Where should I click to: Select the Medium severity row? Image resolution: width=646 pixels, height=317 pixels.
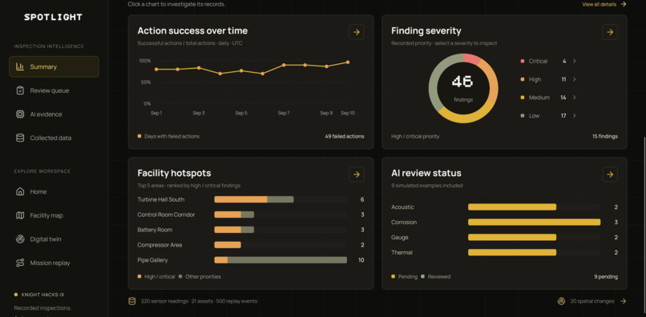tap(548, 98)
